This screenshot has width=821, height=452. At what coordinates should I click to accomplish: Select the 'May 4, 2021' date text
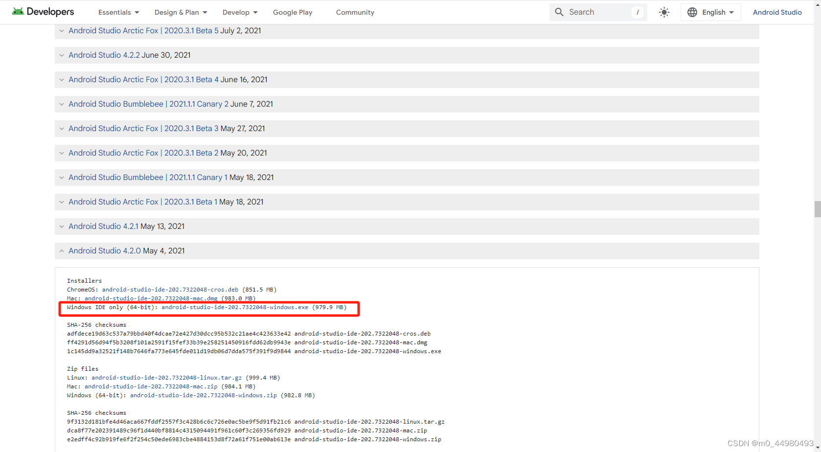tap(164, 250)
